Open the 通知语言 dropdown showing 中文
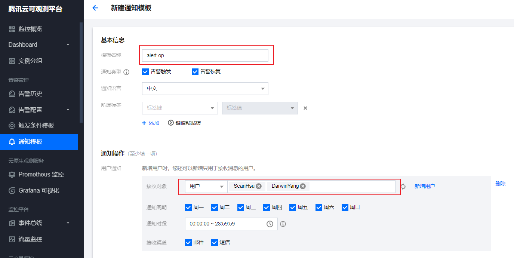 pos(205,89)
